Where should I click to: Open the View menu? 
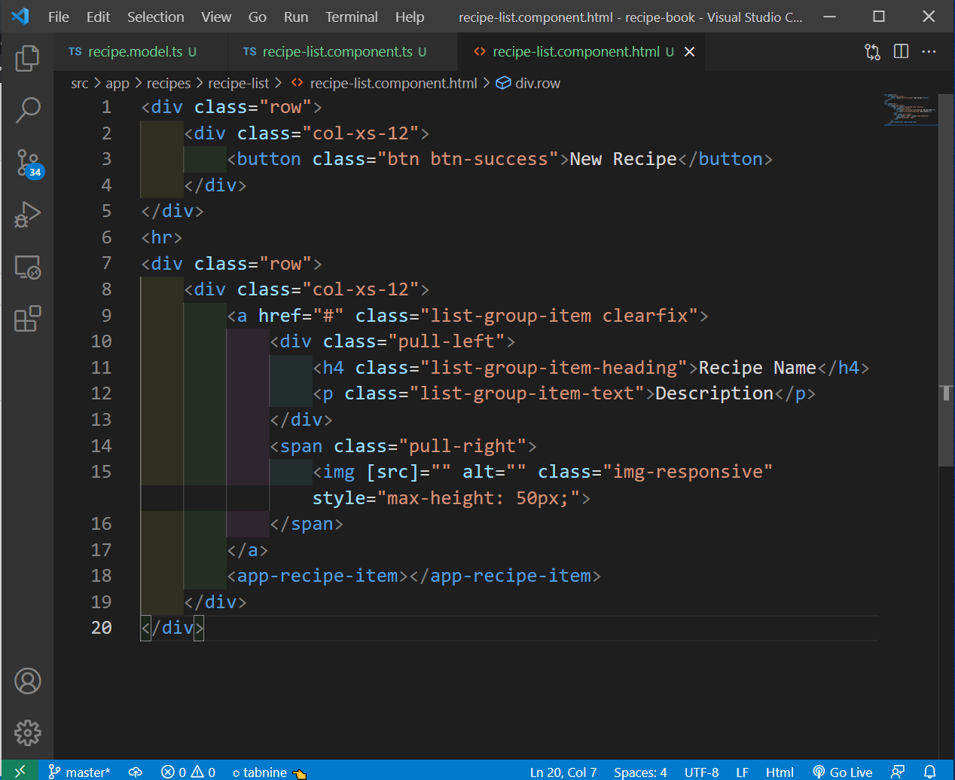[216, 17]
